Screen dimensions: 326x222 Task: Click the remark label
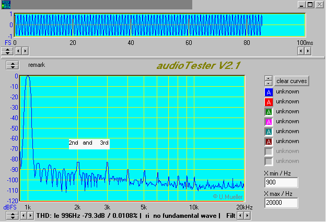37,65
